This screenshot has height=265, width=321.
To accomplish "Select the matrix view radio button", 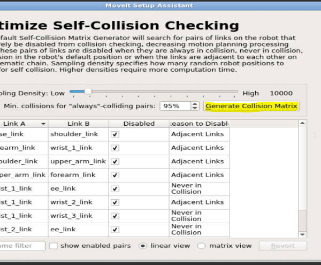I will 201,246.
